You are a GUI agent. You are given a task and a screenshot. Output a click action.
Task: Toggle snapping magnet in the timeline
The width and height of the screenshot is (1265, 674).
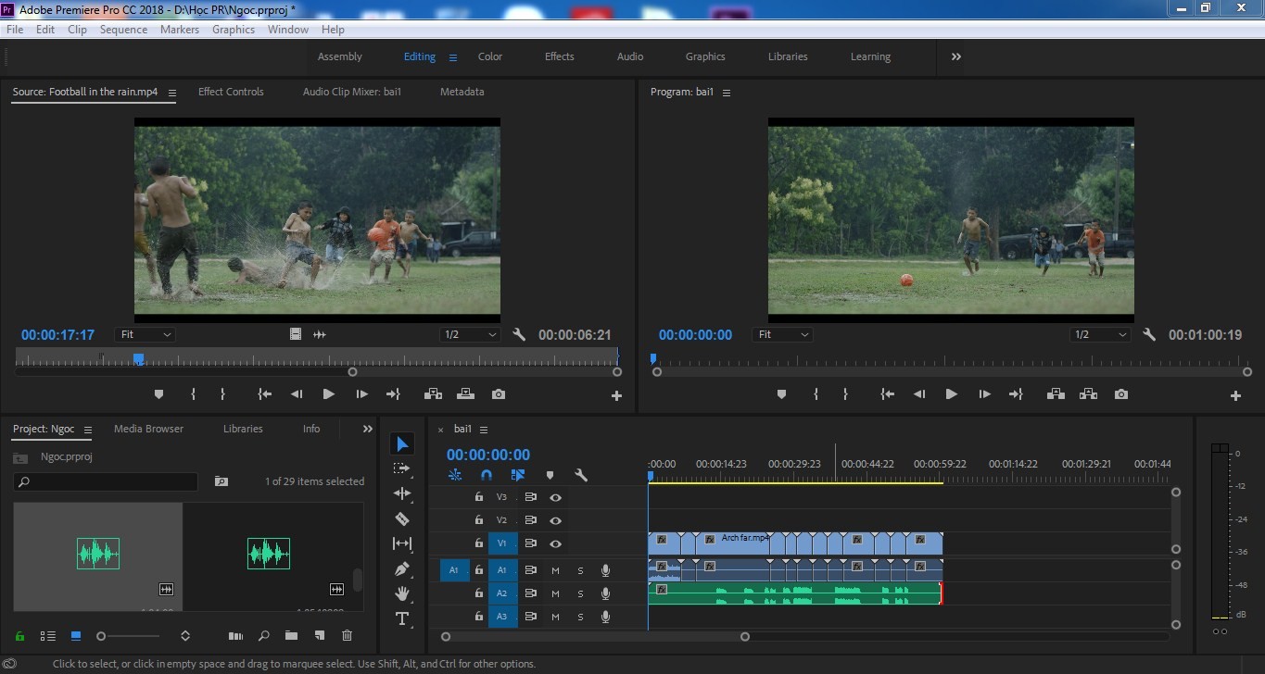[x=487, y=475]
